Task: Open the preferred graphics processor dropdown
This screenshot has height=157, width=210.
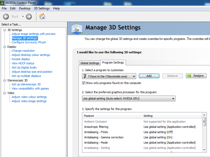Action: [129, 98]
